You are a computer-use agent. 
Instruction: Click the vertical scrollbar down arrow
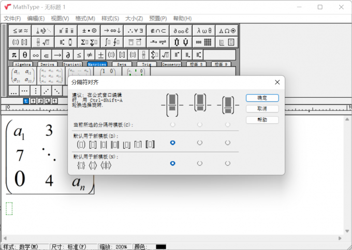click(347, 231)
